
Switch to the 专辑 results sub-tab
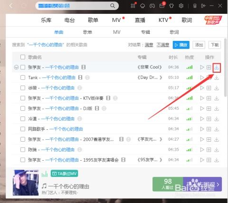click(145, 32)
